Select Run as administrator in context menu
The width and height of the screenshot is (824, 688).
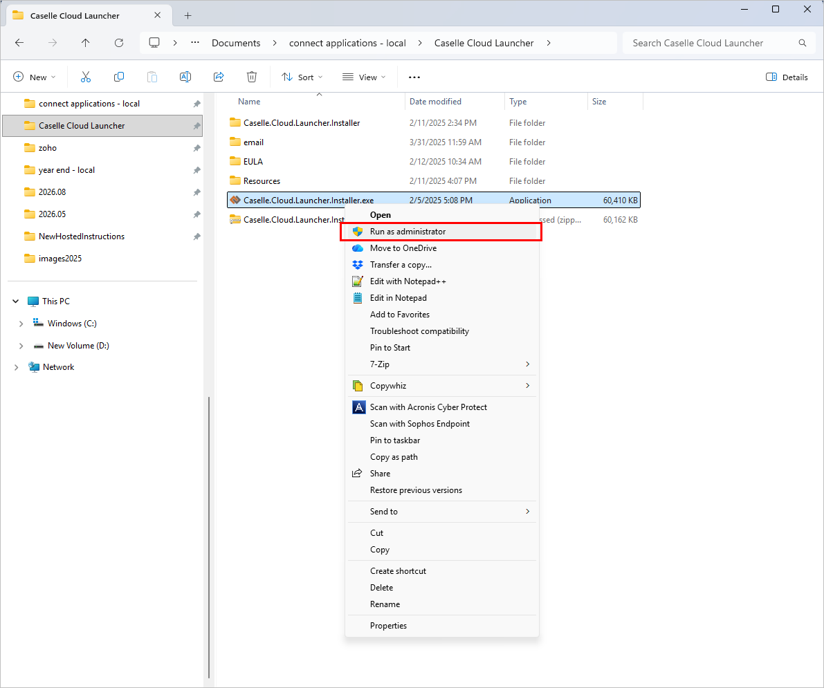tap(408, 232)
